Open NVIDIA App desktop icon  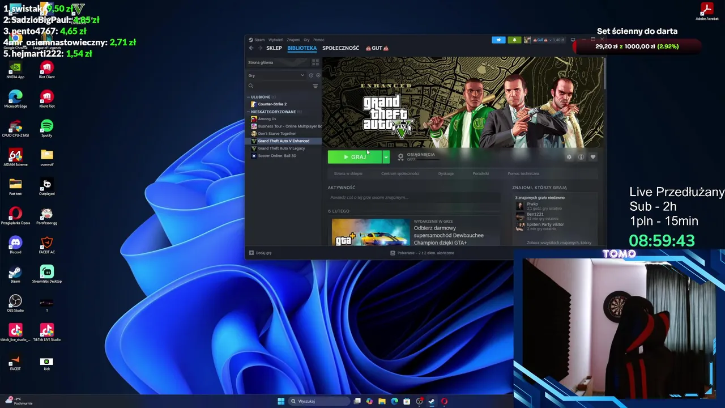[x=15, y=70]
